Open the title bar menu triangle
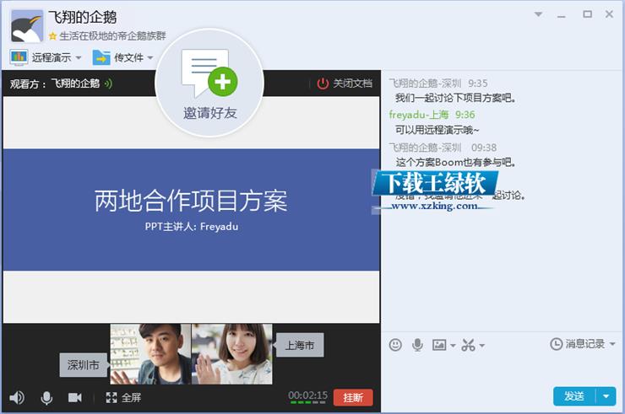Screen dimensions: 625x414 click(x=538, y=14)
